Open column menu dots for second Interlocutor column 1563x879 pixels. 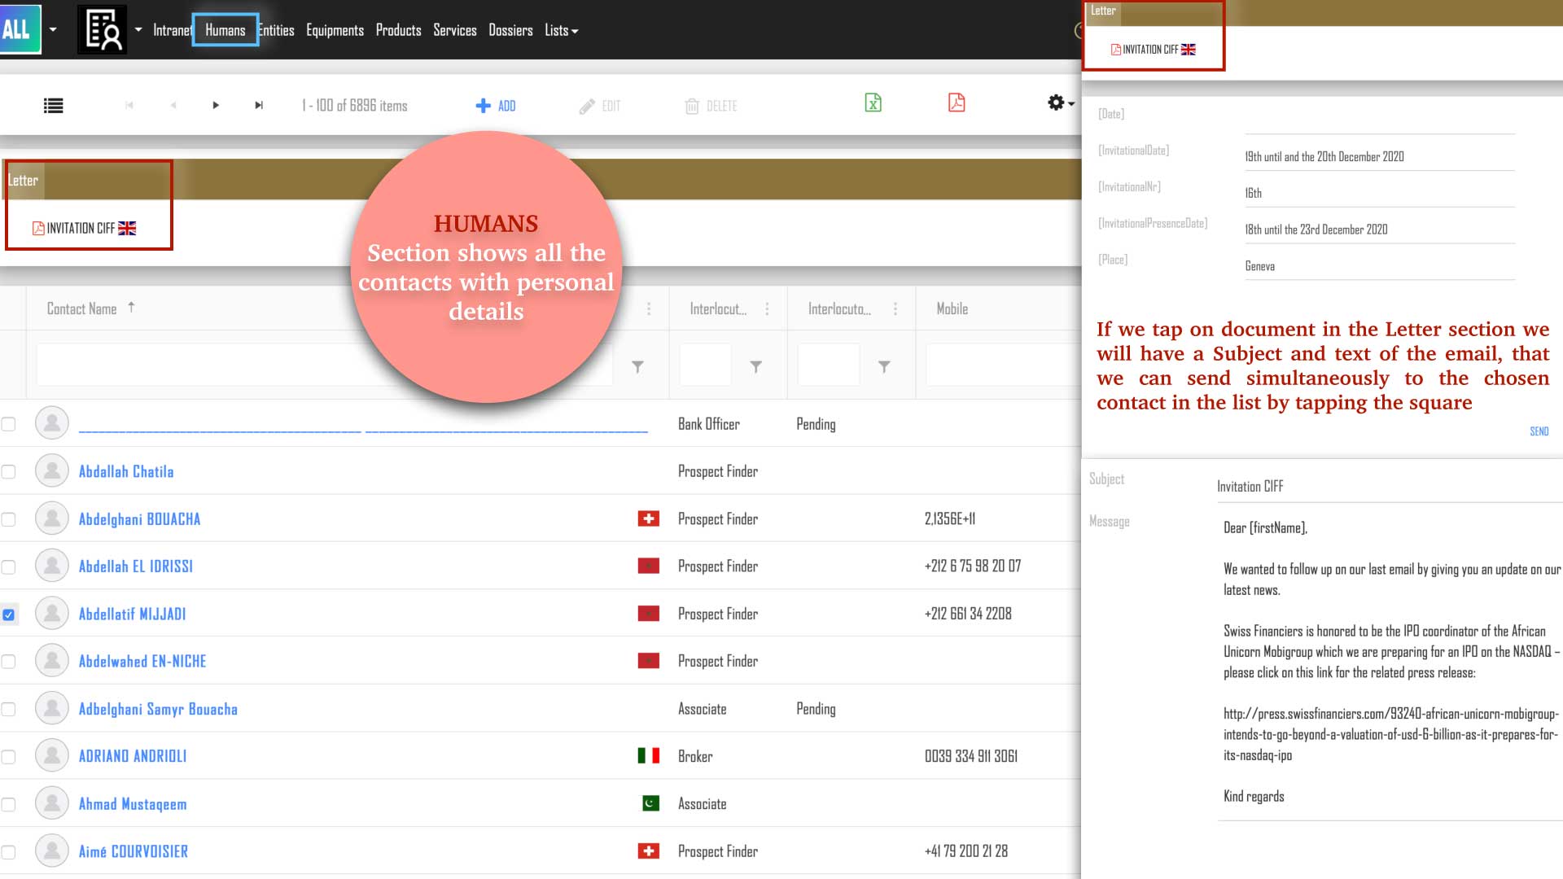tap(895, 309)
